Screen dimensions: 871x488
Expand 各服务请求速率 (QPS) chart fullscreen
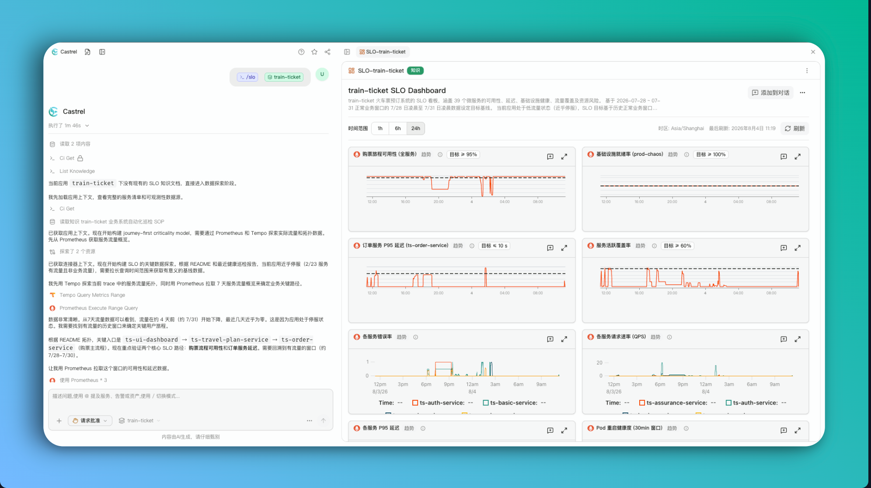pyautogui.click(x=798, y=339)
